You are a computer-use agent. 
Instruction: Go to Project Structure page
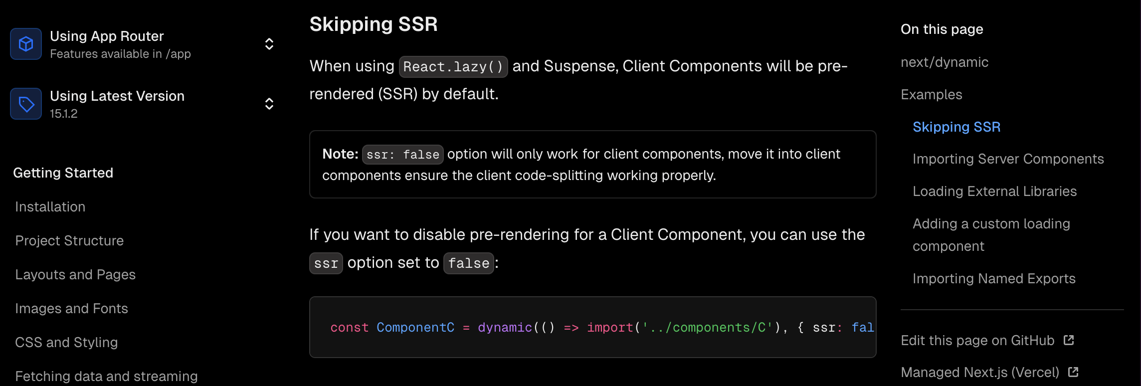69,241
